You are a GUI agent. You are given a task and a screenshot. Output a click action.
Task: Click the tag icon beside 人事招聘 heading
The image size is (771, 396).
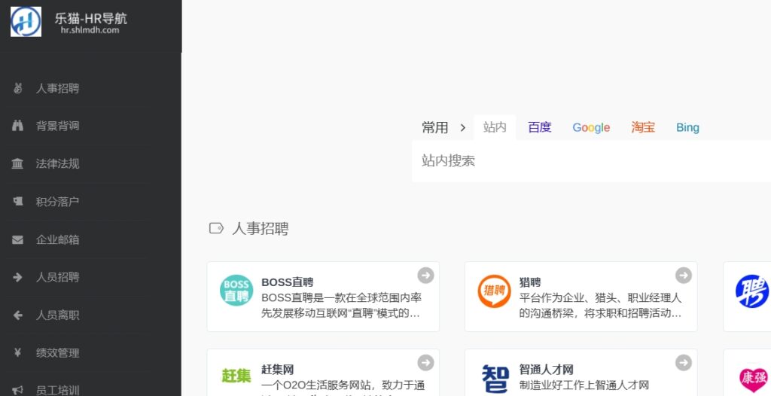[x=216, y=228]
